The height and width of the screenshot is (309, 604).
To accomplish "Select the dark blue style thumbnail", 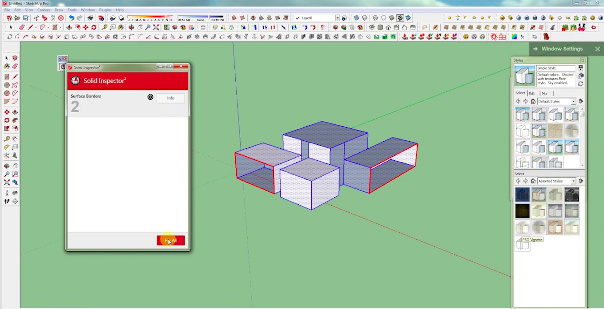I will (x=522, y=195).
